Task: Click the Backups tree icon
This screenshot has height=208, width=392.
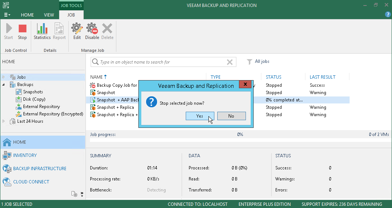Action: click(12, 85)
